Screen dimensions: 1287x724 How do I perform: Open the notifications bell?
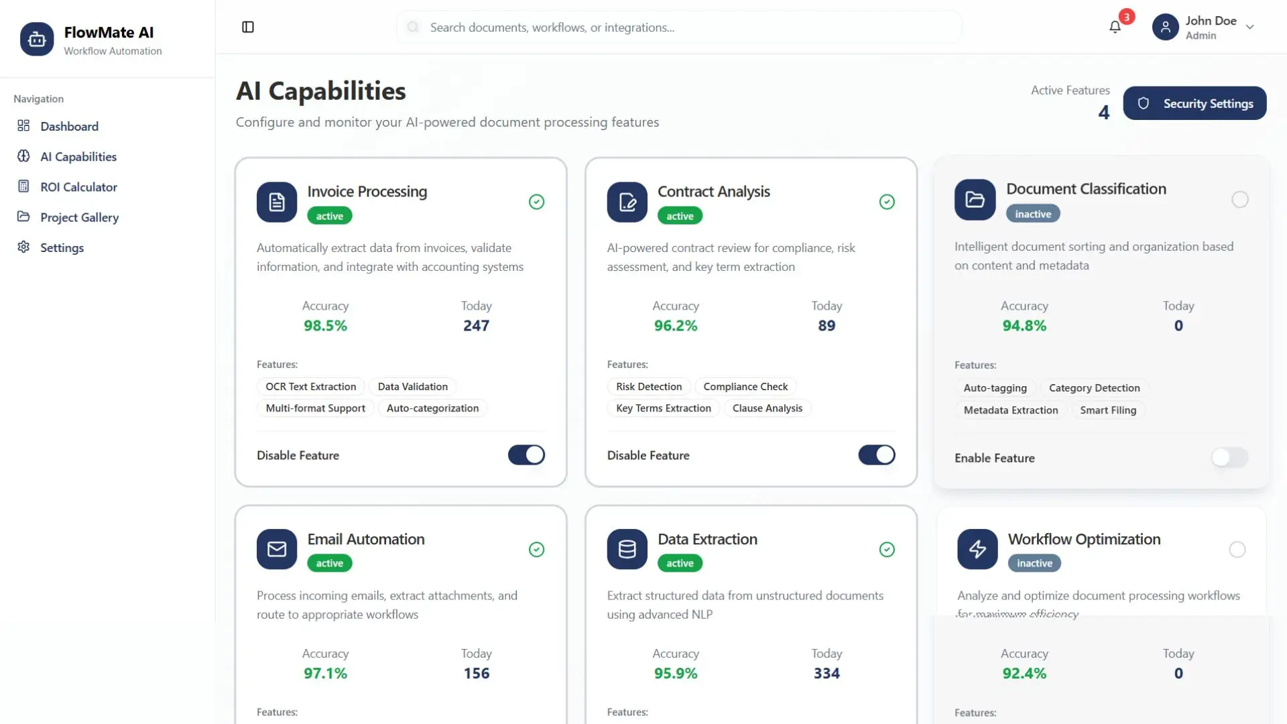point(1115,27)
